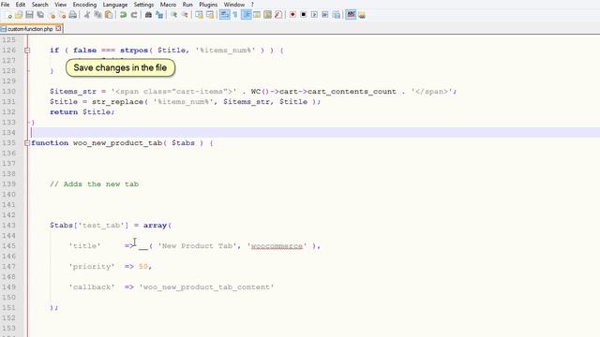Play back the recorded macro
This screenshot has width=600, height=337.
[x=314, y=15]
